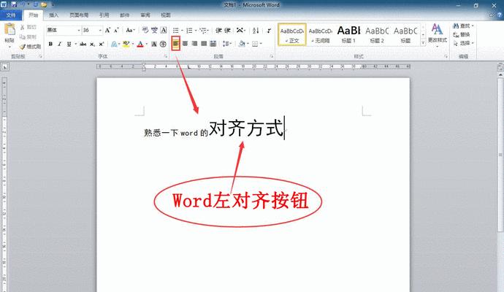Click the Text Highlight Color marker
The height and width of the screenshot is (292, 504).
click(126, 44)
